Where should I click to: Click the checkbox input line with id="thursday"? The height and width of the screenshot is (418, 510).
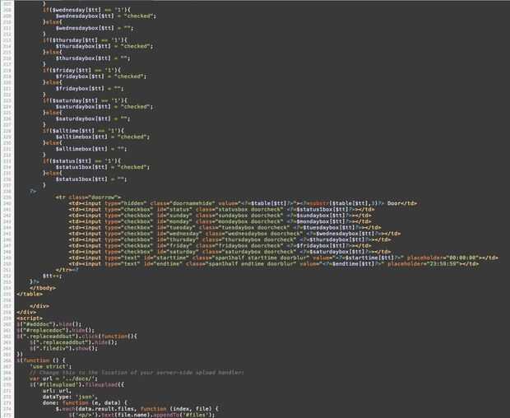(229, 239)
